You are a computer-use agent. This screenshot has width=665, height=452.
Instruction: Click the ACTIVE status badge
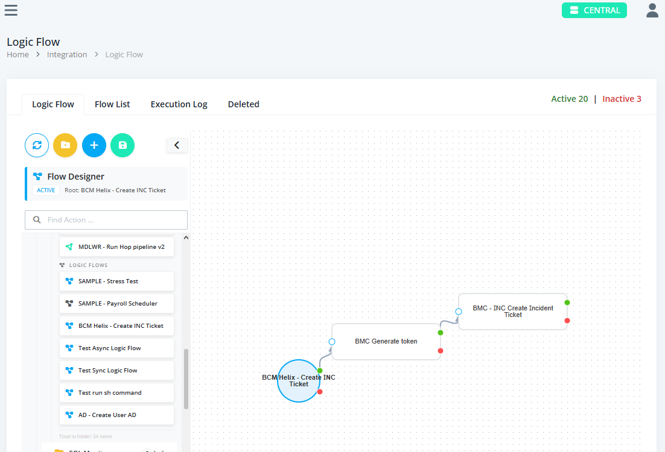(x=46, y=190)
